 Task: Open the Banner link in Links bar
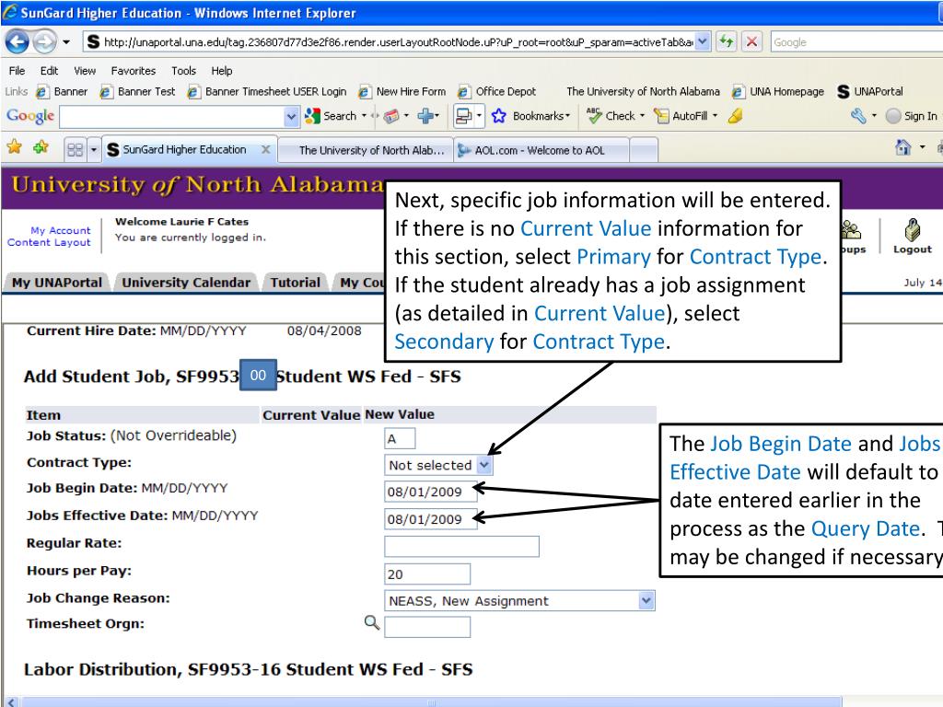tap(62, 91)
